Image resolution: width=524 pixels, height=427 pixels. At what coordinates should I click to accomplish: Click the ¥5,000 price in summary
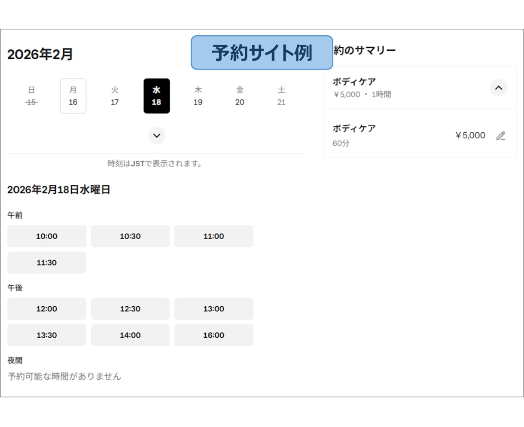click(470, 135)
